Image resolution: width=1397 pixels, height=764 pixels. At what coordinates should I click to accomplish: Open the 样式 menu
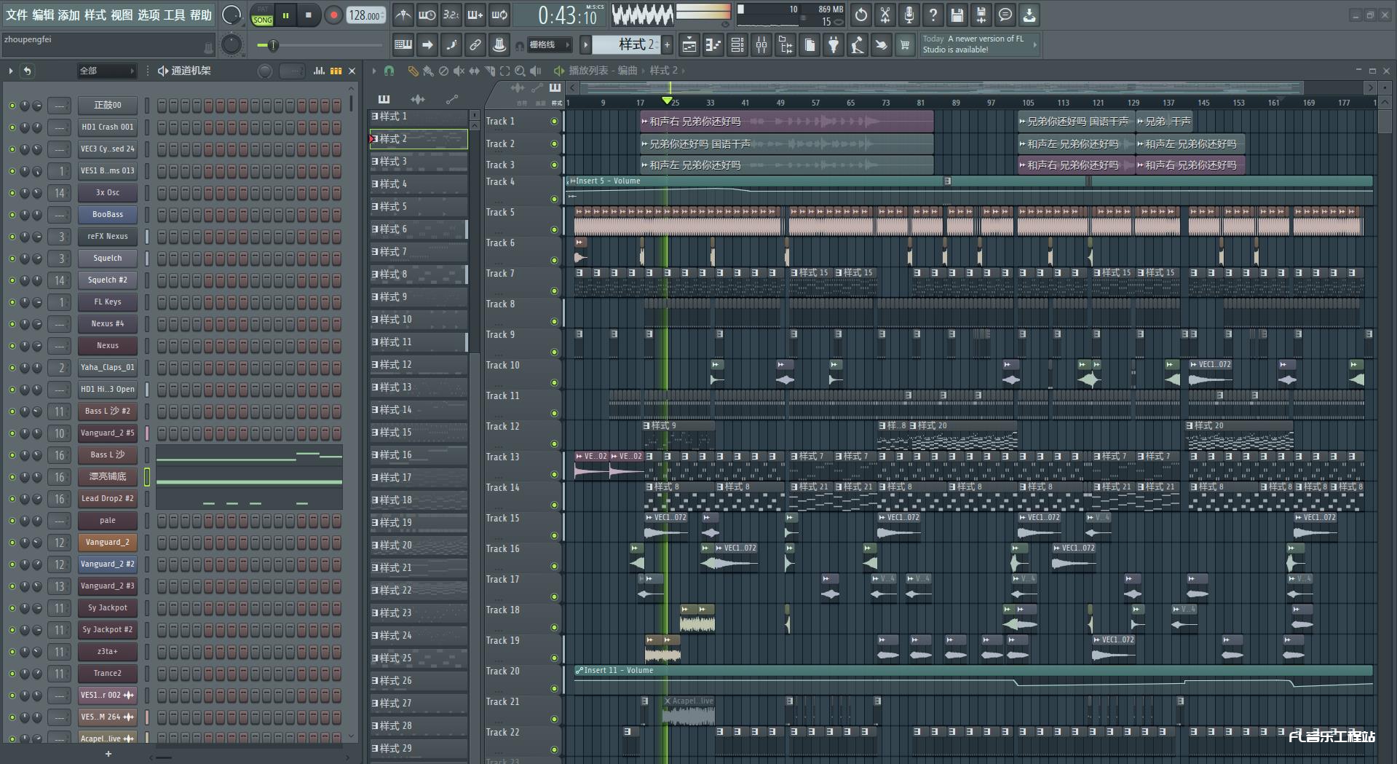coord(95,15)
